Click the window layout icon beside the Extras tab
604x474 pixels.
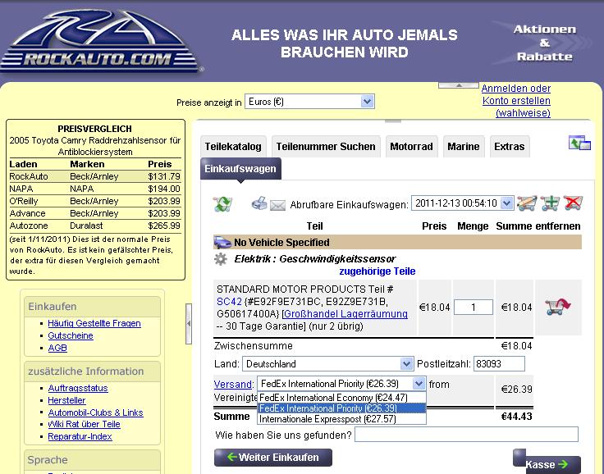pos(579,144)
